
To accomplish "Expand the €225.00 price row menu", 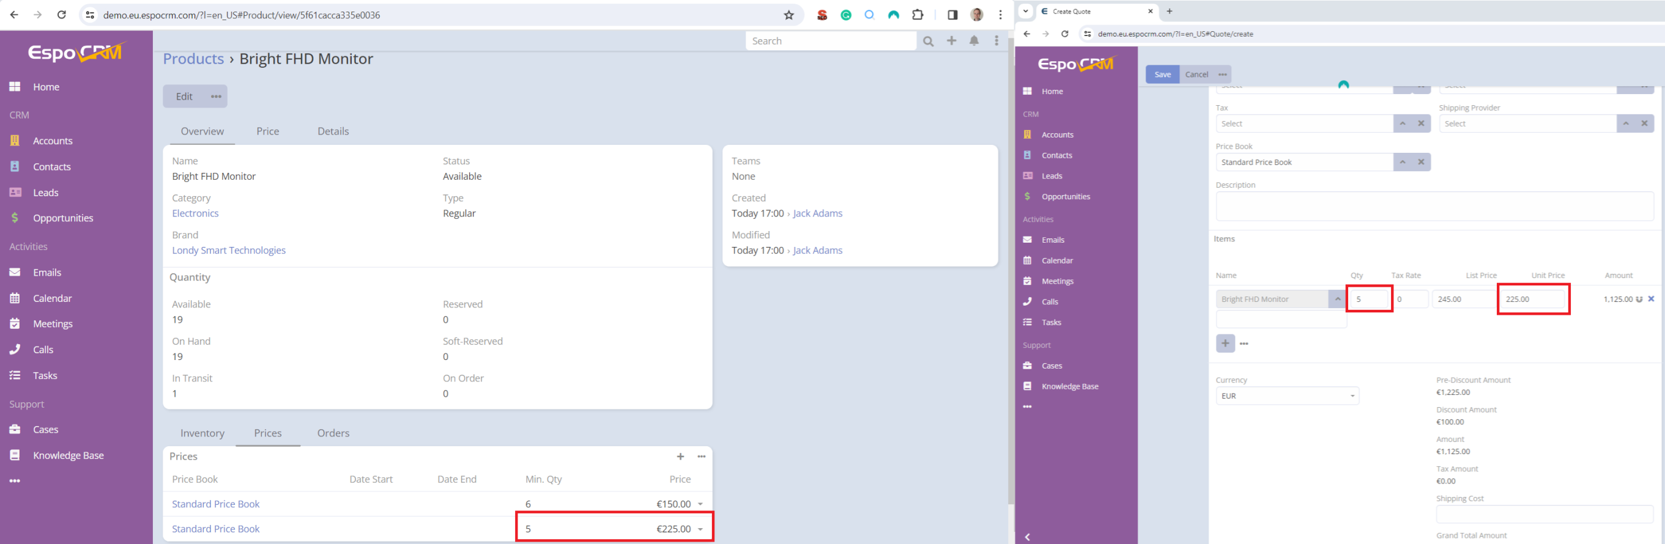I will (700, 530).
